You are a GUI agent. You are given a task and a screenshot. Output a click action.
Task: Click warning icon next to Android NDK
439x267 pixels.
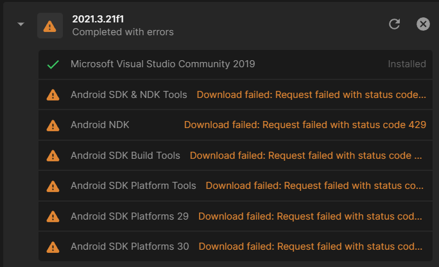coord(53,125)
